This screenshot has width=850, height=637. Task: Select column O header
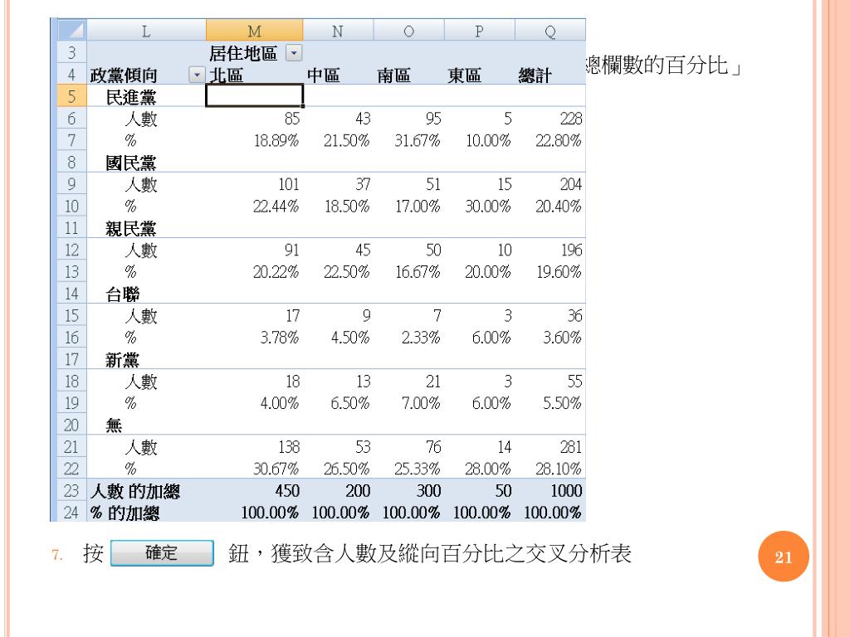[408, 31]
